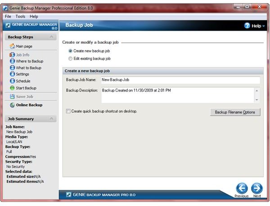Maximize the Genie Backup Manager window
The image size is (270, 206).
tap(247, 7)
